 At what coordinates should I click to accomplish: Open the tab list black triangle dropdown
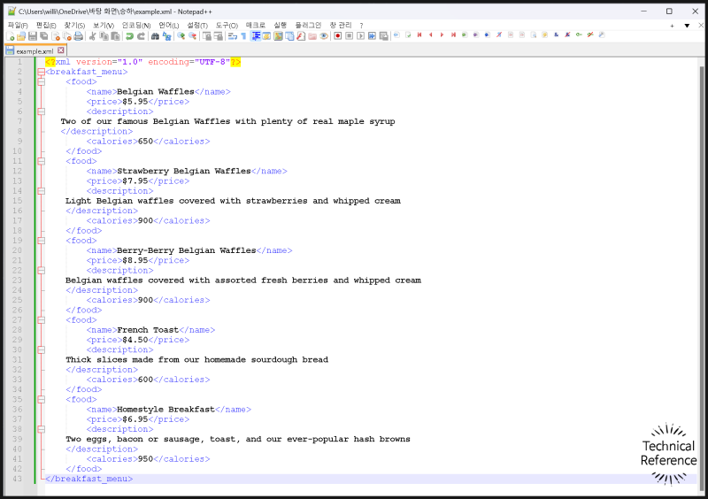coord(687,26)
